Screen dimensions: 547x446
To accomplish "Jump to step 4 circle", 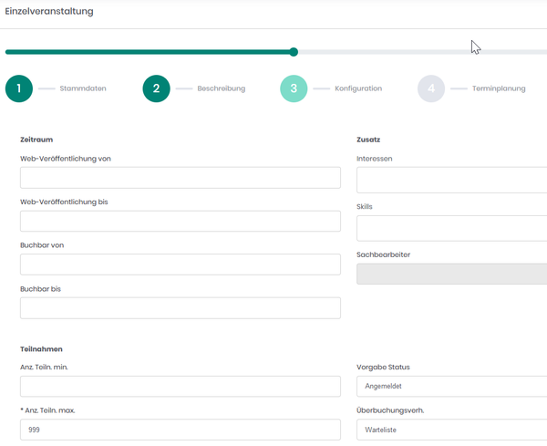I will click(x=431, y=88).
